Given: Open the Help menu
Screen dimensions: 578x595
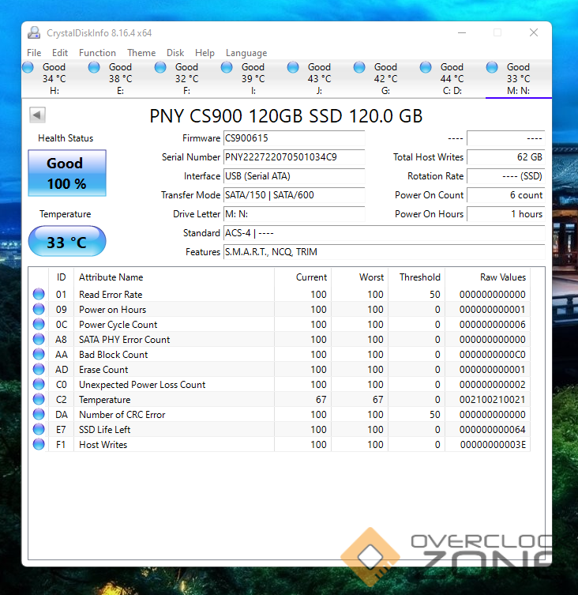Looking at the screenshot, I should (205, 53).
